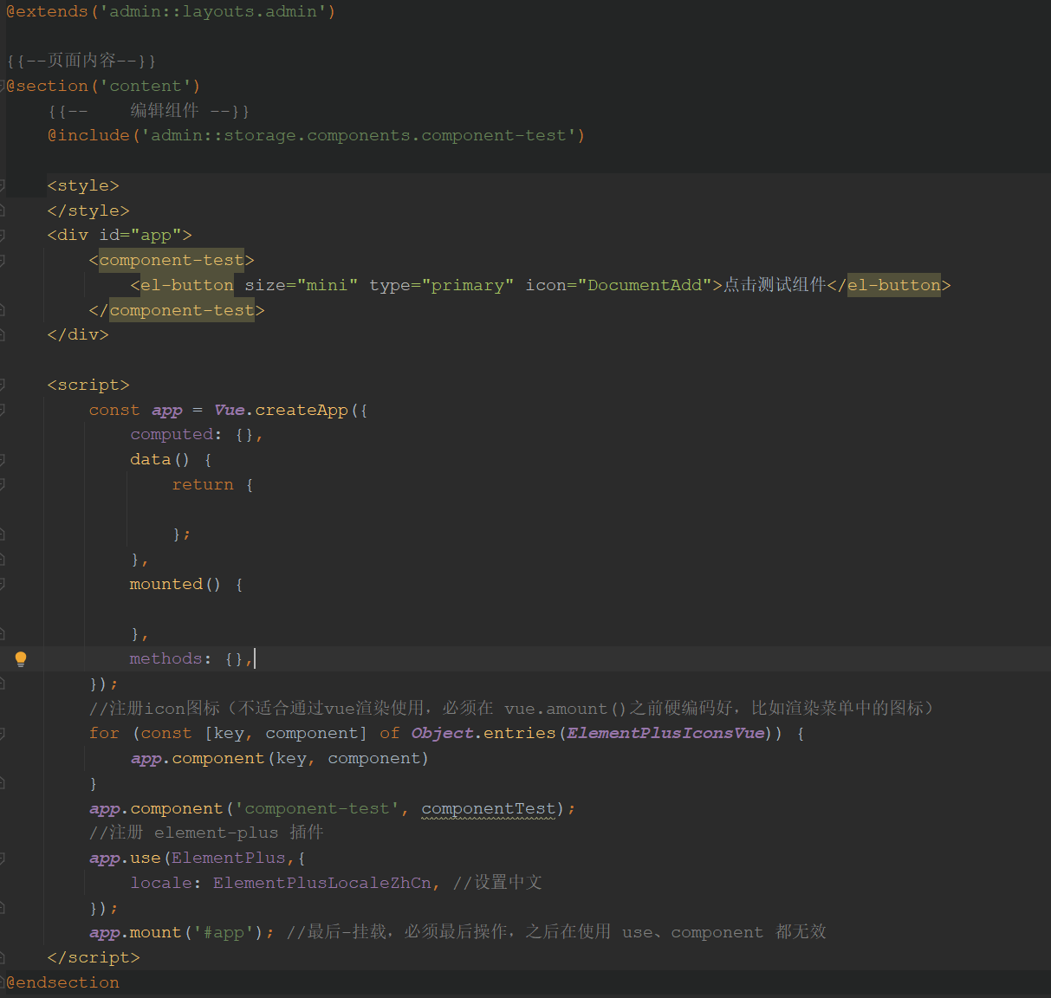Click the opening <component-test> tag
Viewport: 1051px width, 998px height.
[x=172, y=261]
